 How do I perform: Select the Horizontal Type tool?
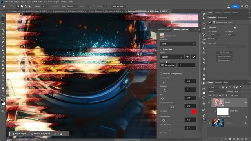pyautogui.click(x=3, y=76)
